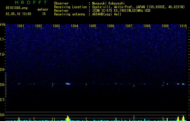
Task: Select the file name 05161300.png
Action: [x=17, y=8]
